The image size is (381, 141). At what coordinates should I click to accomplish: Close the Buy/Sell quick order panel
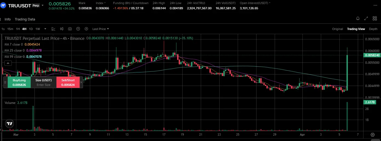point(81,82)
